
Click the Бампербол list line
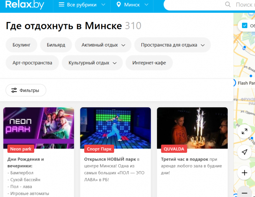[20, 173]
